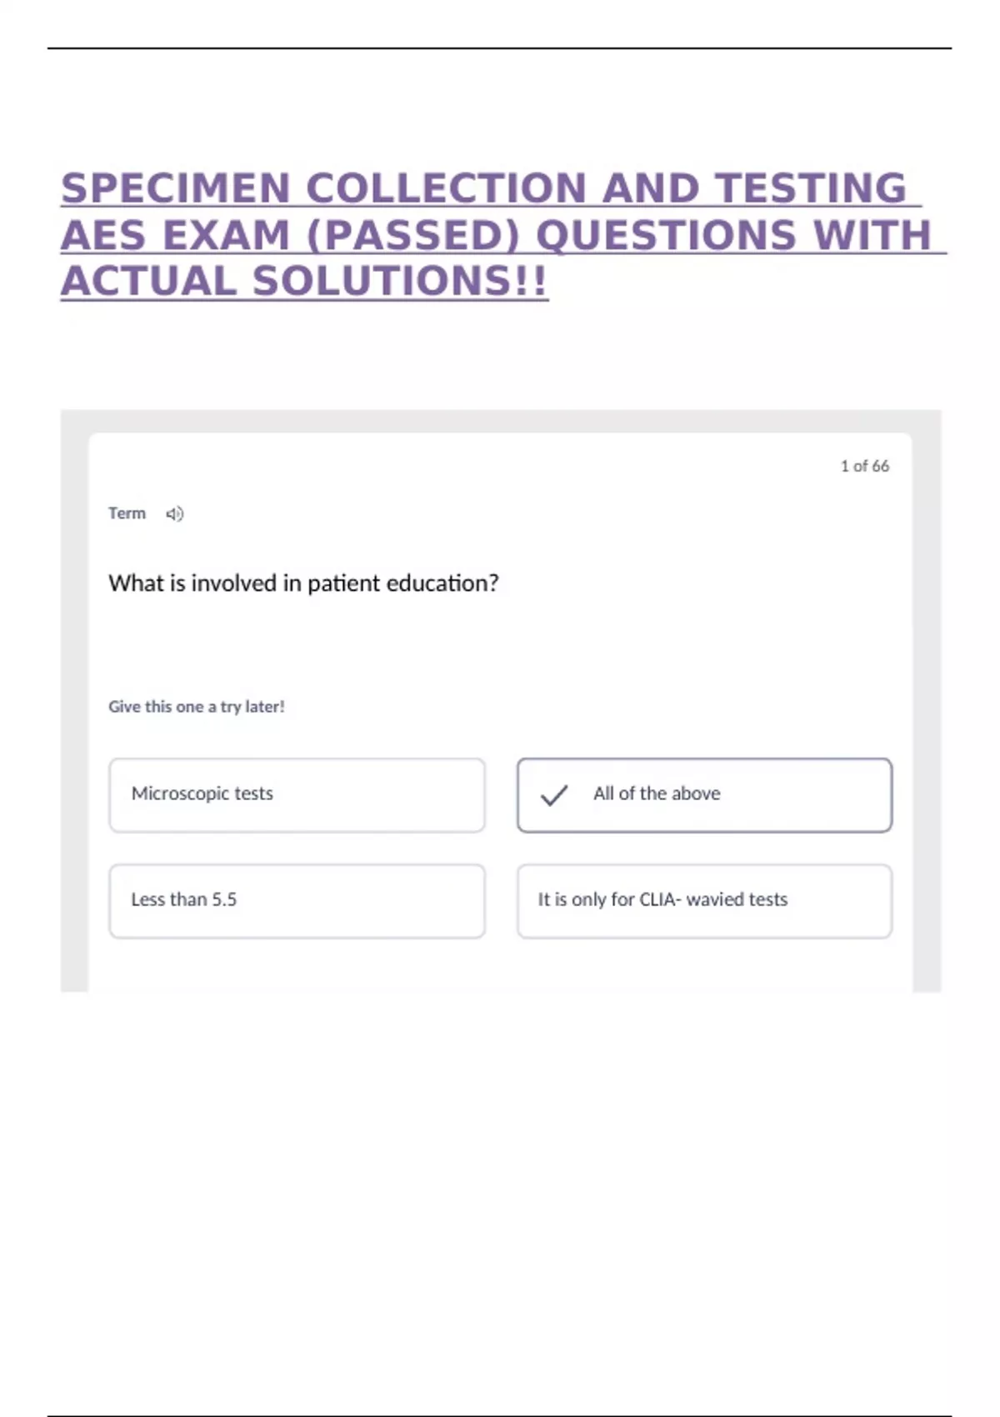Click the horizontal rule at the page bottom
The width and height of the screenshot is (1000, 1417).
point(500,1414)
